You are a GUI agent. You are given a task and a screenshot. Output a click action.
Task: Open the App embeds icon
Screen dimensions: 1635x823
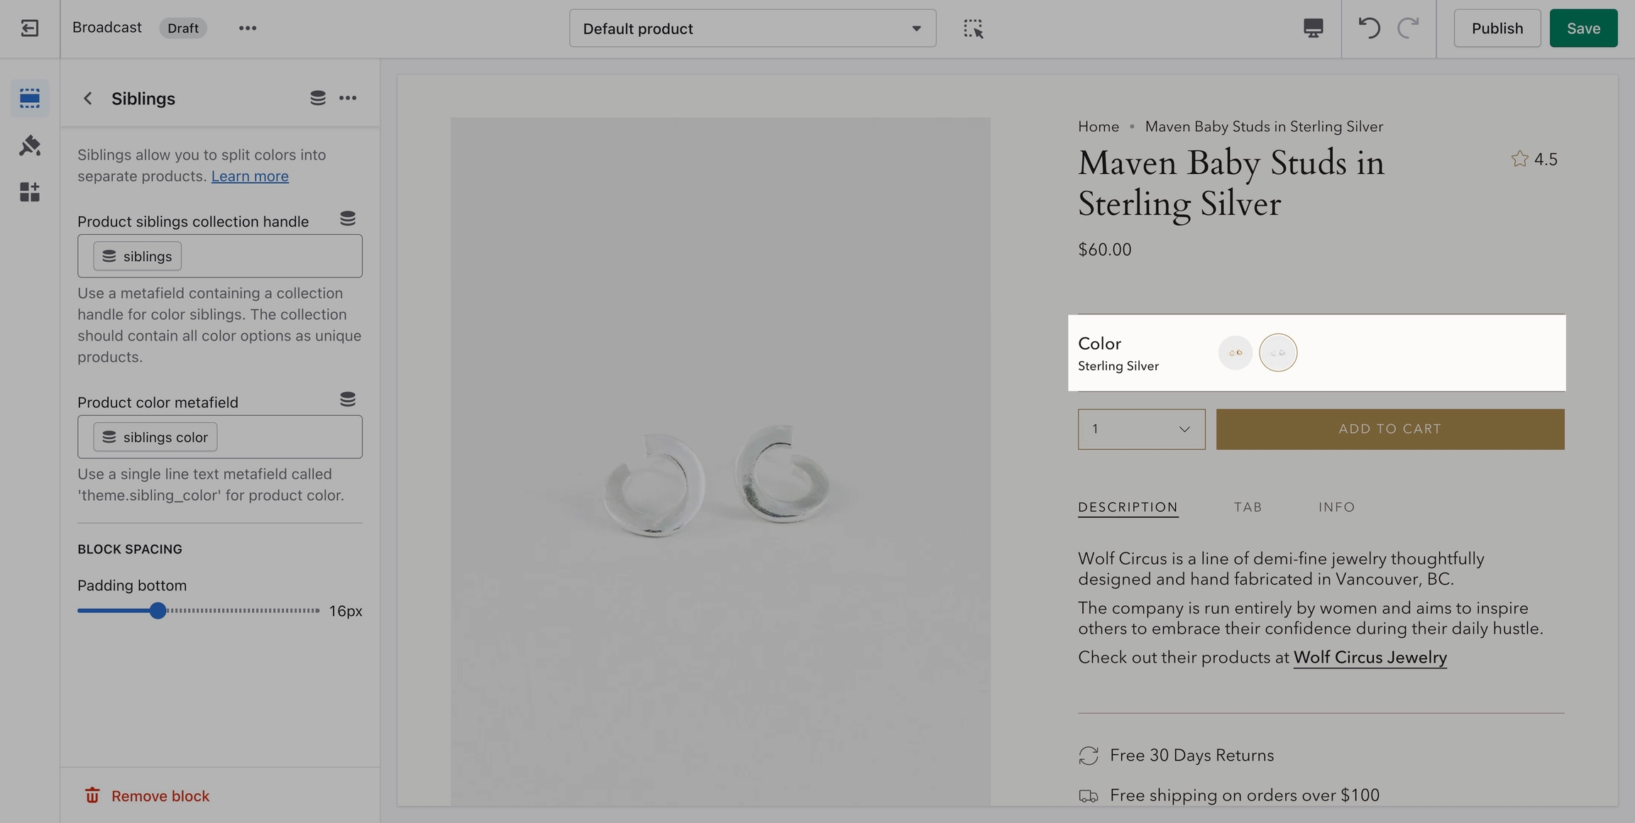pos(29,192)
